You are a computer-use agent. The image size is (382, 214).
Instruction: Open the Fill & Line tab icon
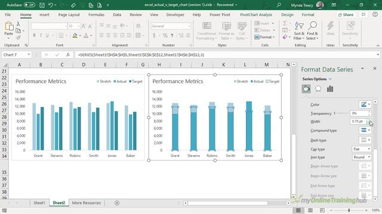(306, 89)
